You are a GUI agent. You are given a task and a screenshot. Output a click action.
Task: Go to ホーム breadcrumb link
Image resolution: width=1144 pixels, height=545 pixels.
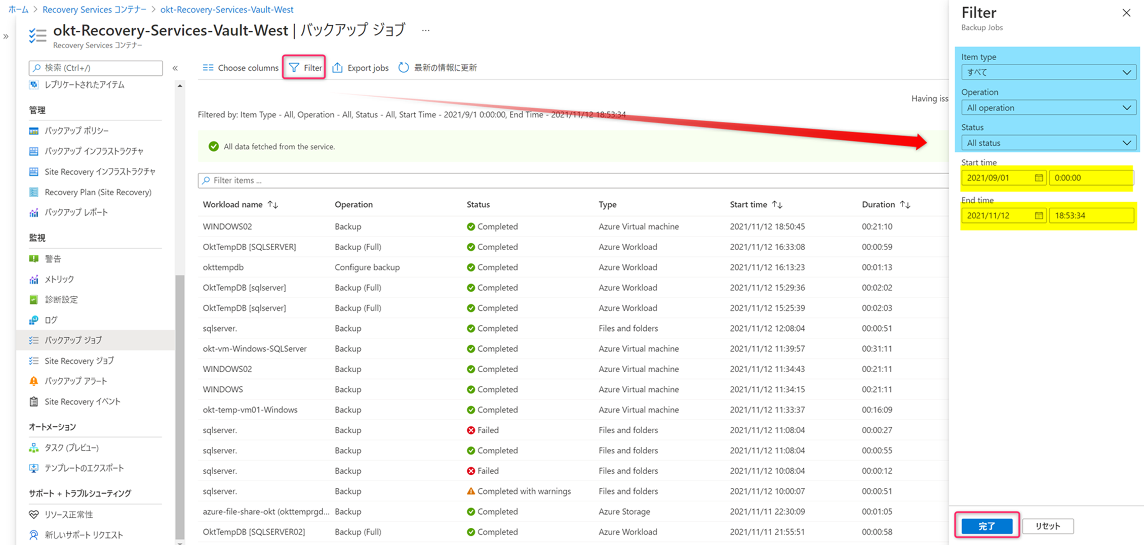(x=18, y=9)
